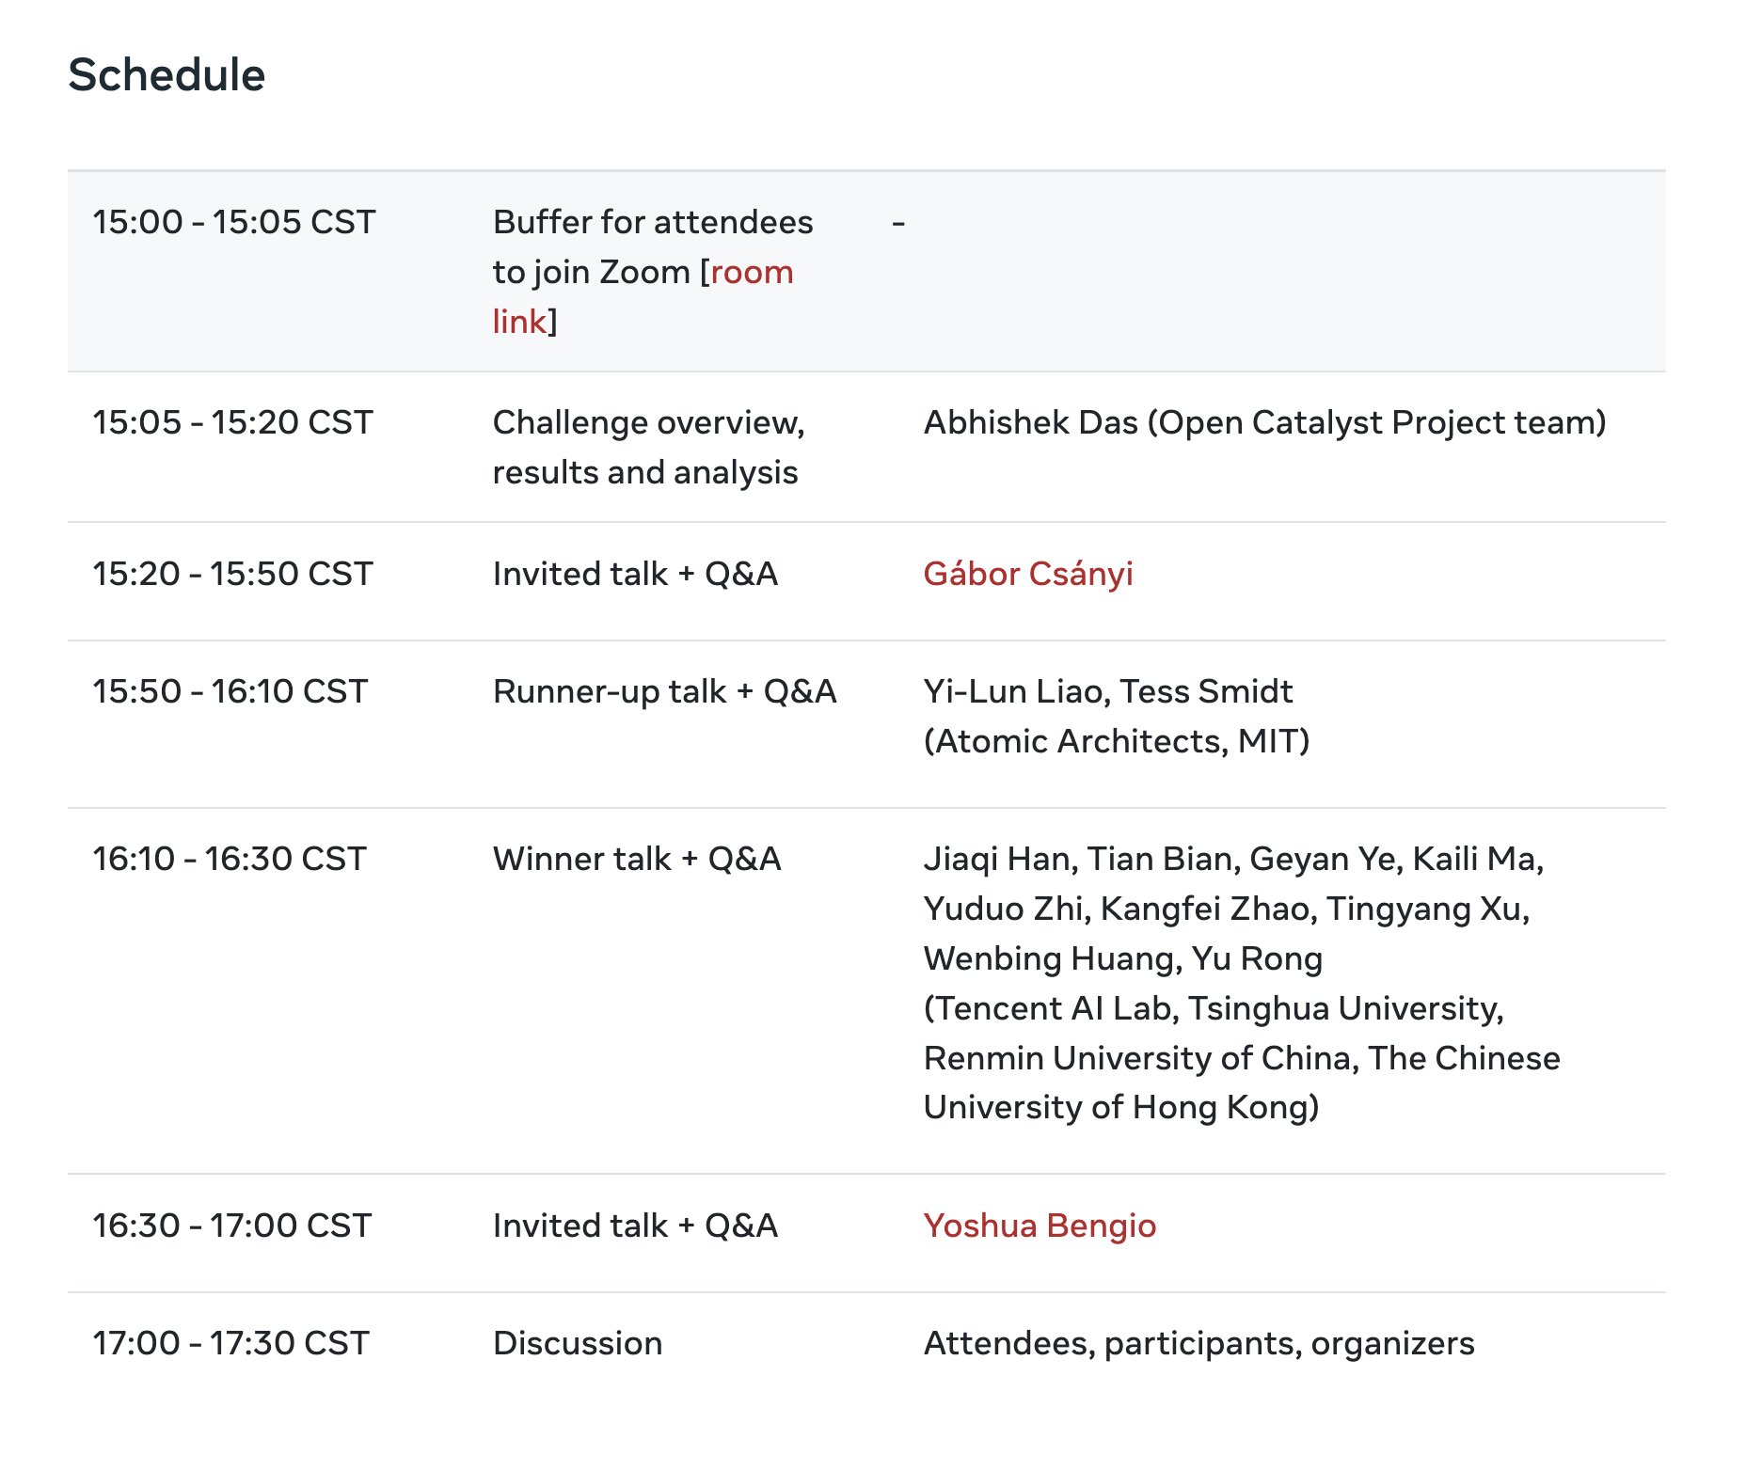Select the 15:00 - 15:05 CST time cell
The width and height of the screenshot is (1746, 1471).
(x=234, y=222)
